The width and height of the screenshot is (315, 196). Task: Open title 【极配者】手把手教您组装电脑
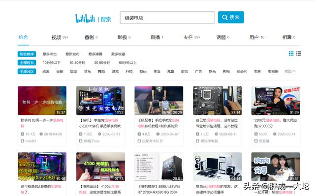click(x=158, y=123)
